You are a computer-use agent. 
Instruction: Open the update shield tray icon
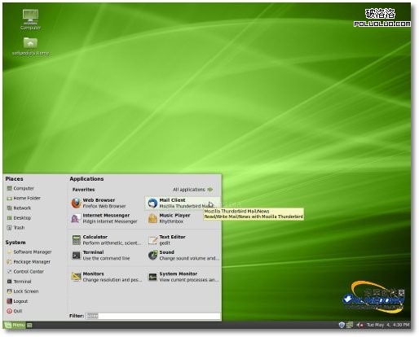click(x=342, y=325)
